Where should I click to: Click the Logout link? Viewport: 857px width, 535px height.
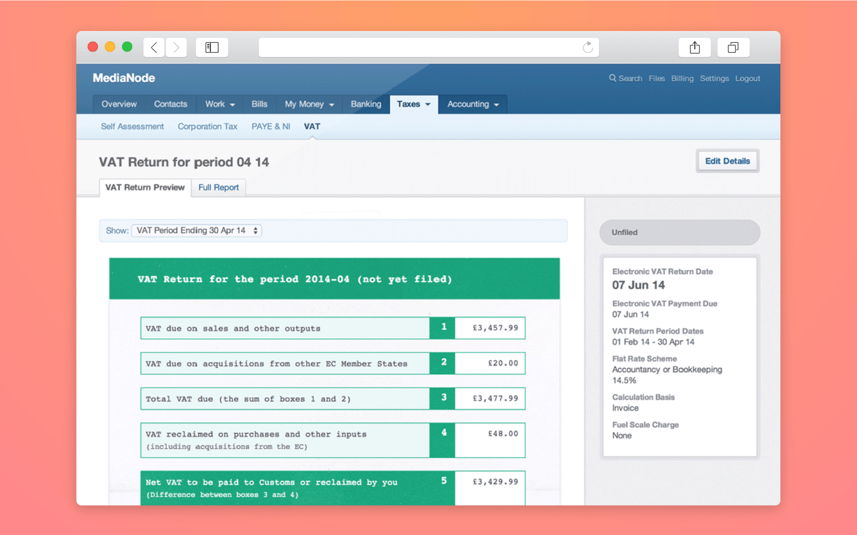click(748, 78)
